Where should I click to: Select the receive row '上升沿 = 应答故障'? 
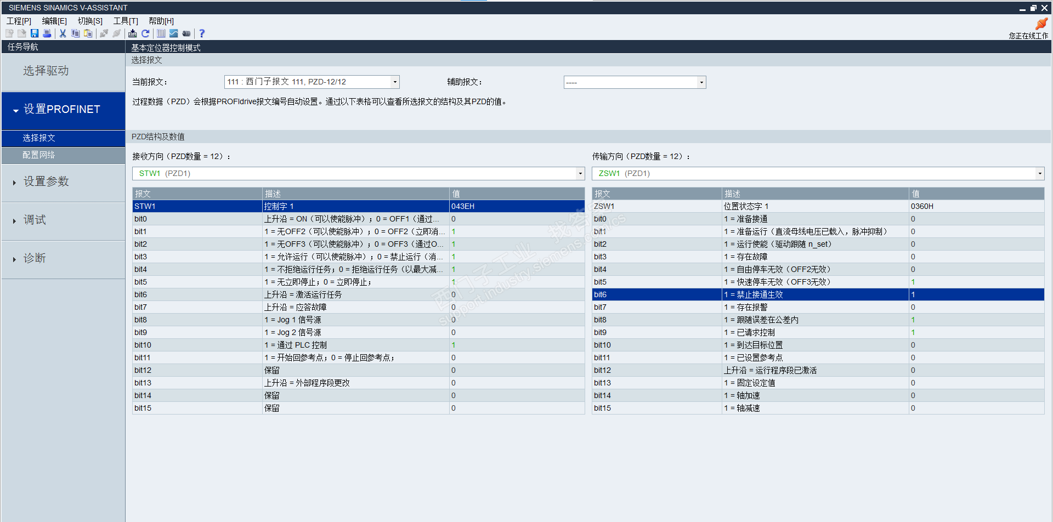pos(359,308)
